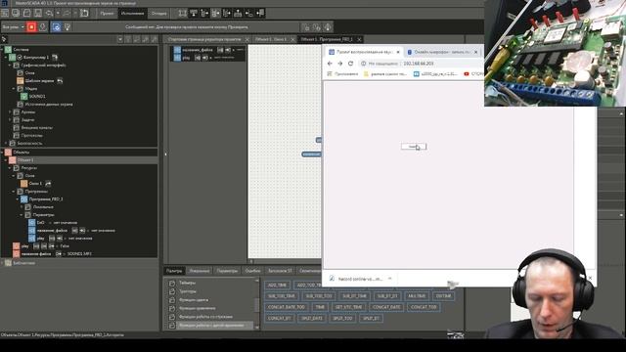Click the save floppy icon in top toolbar
This screenshot has width=626, height=352.
pos(38,13)
